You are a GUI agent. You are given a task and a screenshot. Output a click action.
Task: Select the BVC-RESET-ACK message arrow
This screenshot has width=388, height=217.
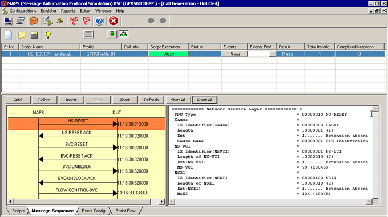coord(78,159)
